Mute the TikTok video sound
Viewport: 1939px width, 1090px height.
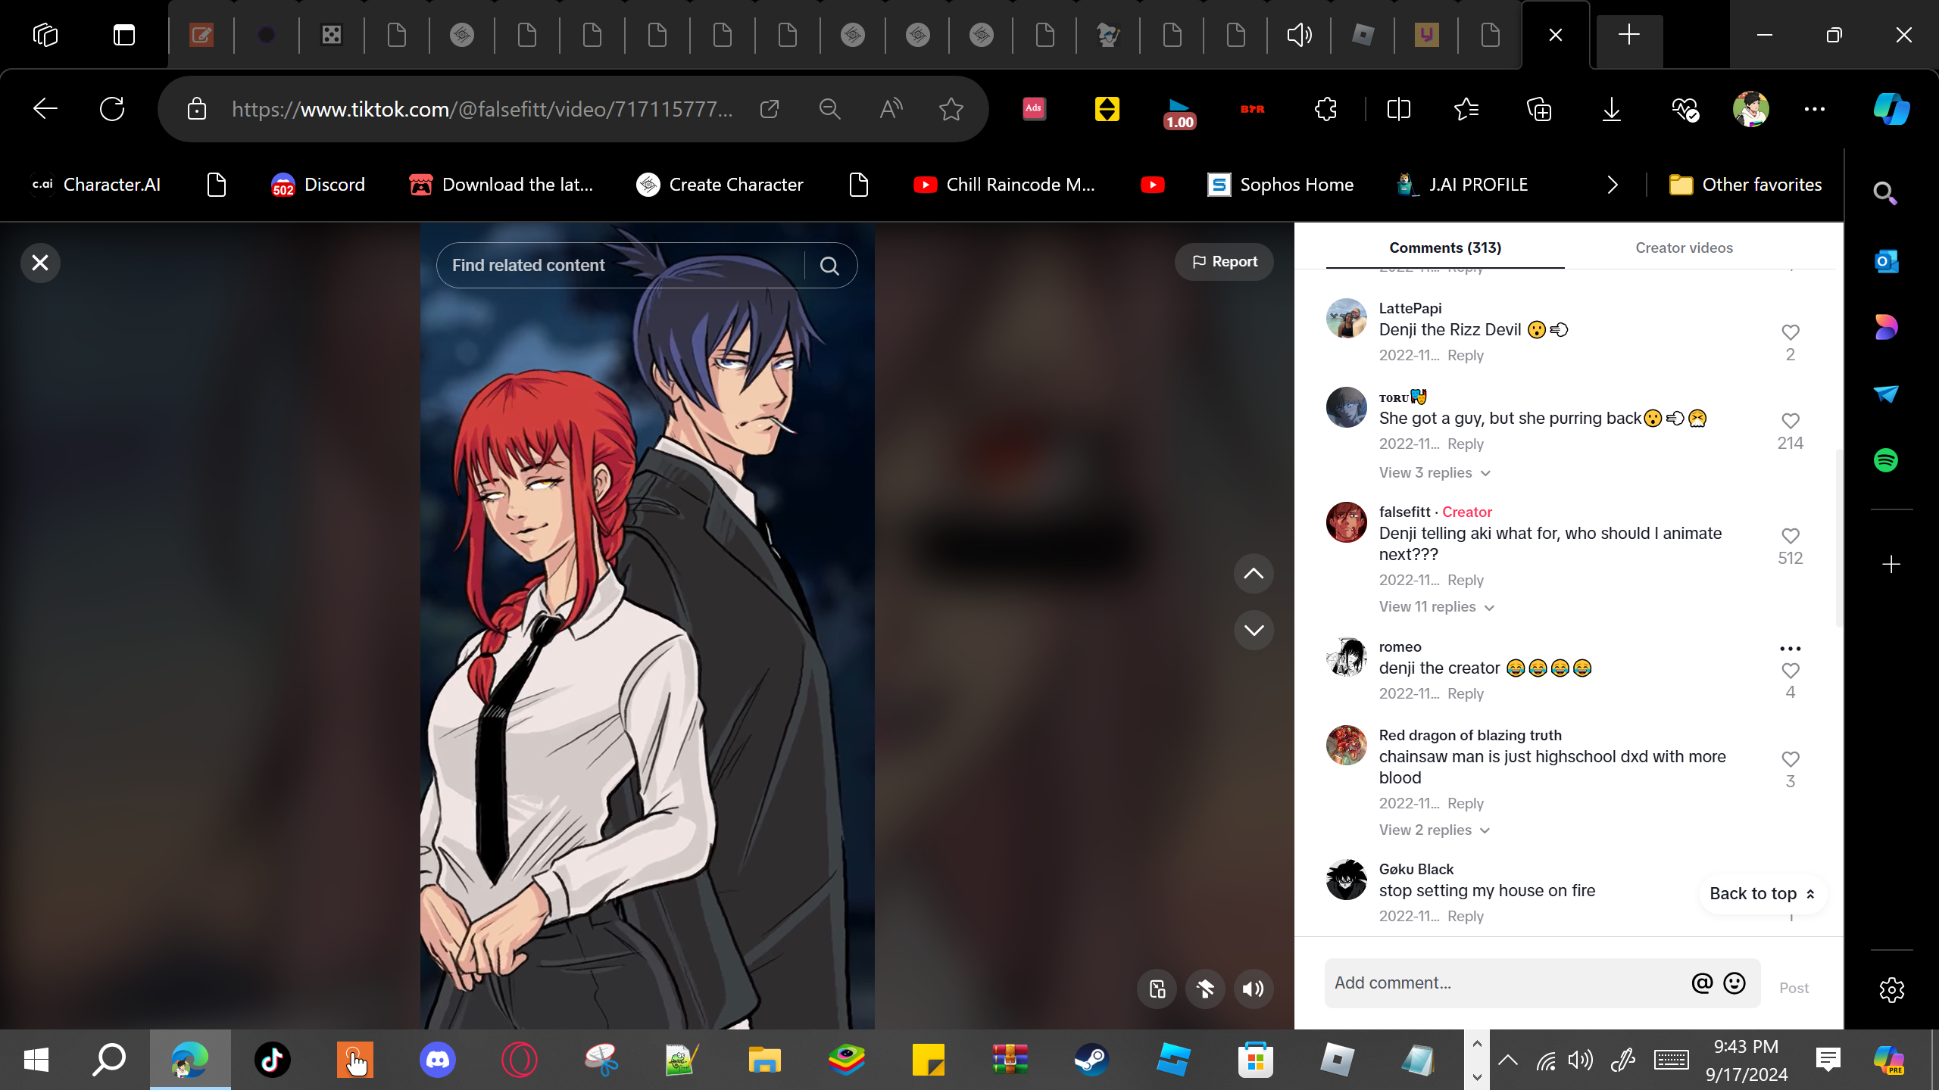pos(1254,989)
